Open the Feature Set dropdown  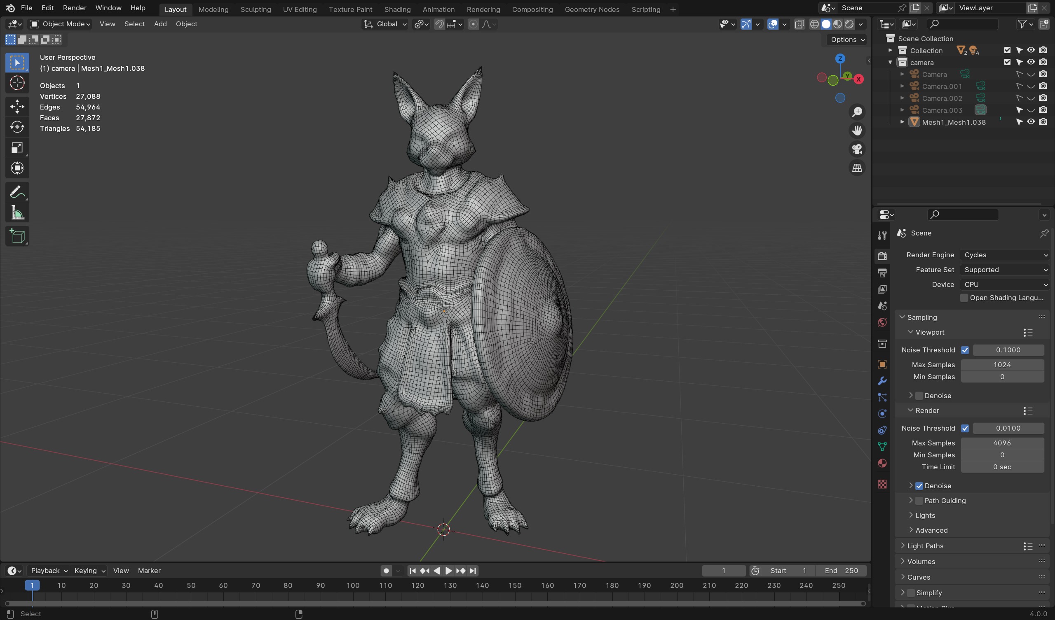1006,270
